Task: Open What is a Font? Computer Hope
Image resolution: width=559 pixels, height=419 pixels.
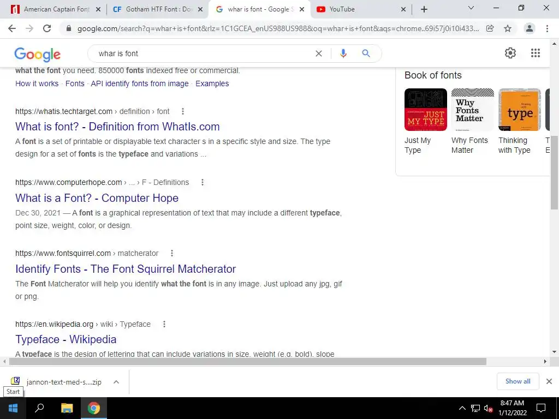Action: pos(97,198)
